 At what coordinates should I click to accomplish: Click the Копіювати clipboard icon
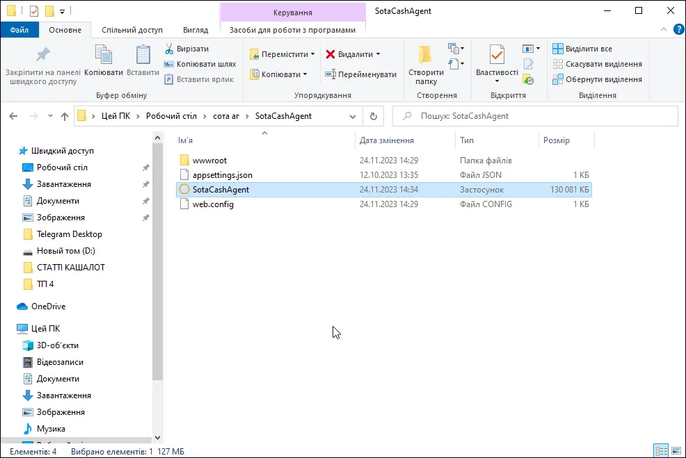[104, 55]
